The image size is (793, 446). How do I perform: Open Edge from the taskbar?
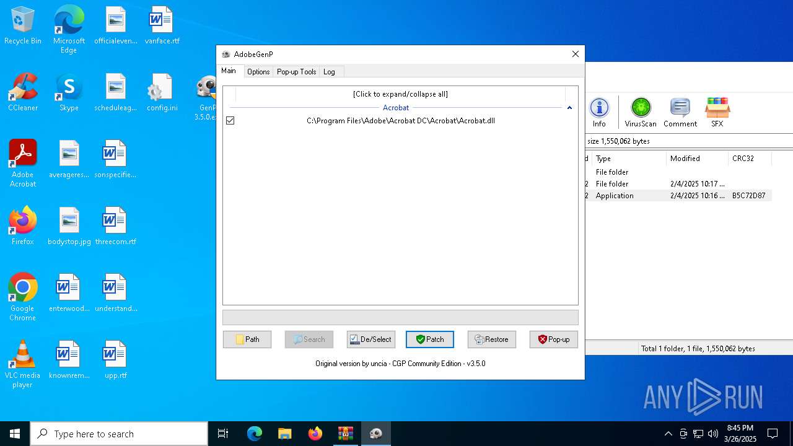[255, 434]
